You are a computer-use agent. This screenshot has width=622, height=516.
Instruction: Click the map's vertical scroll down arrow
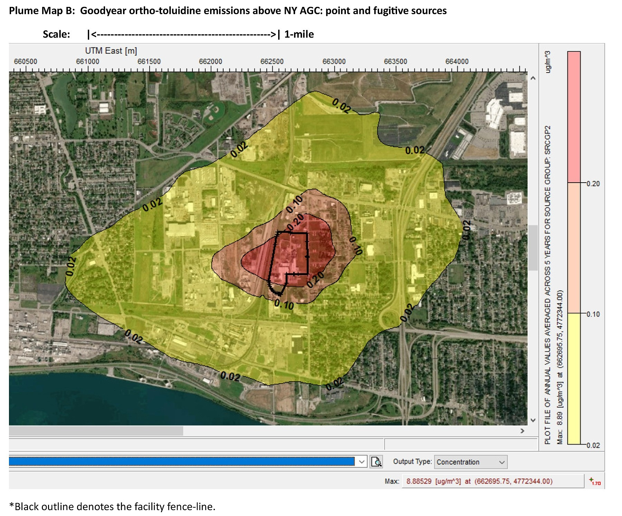pos(533,420)
